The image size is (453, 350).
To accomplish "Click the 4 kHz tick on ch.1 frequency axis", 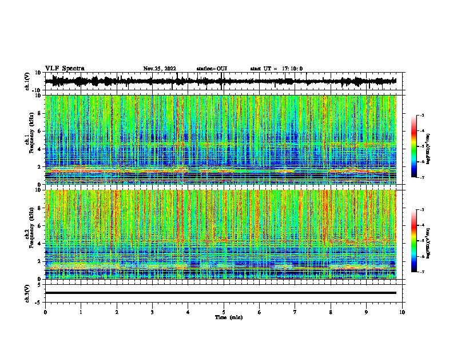I will pyautogui.click(x=40, y=149).
